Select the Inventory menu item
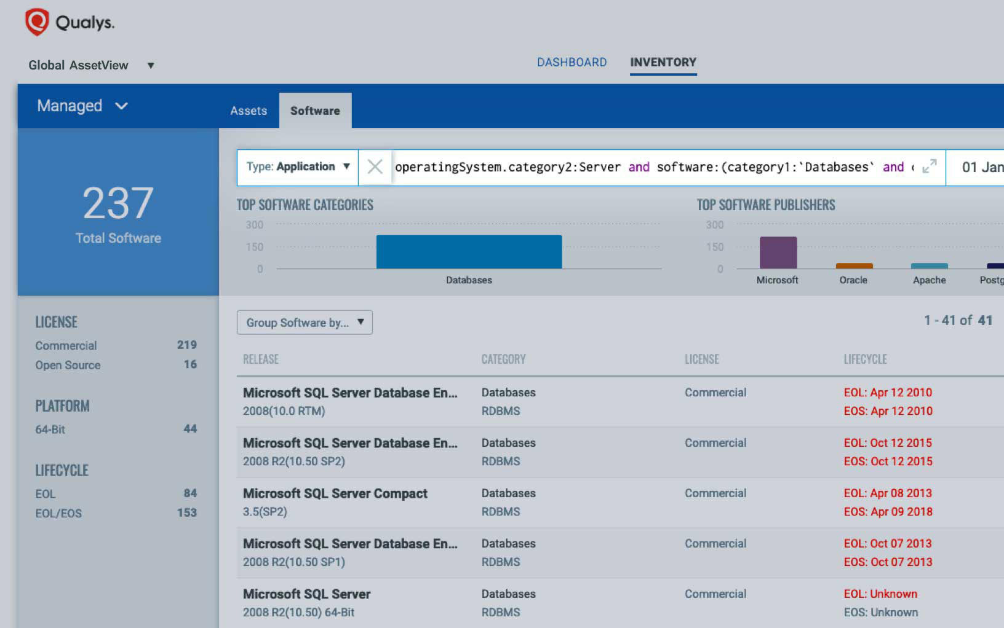The image size is (1004, 628). [x=663, y=62]
